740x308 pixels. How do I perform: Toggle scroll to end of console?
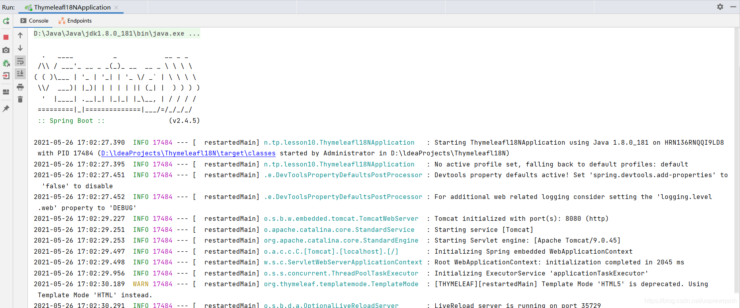click(x=20, y=74)
